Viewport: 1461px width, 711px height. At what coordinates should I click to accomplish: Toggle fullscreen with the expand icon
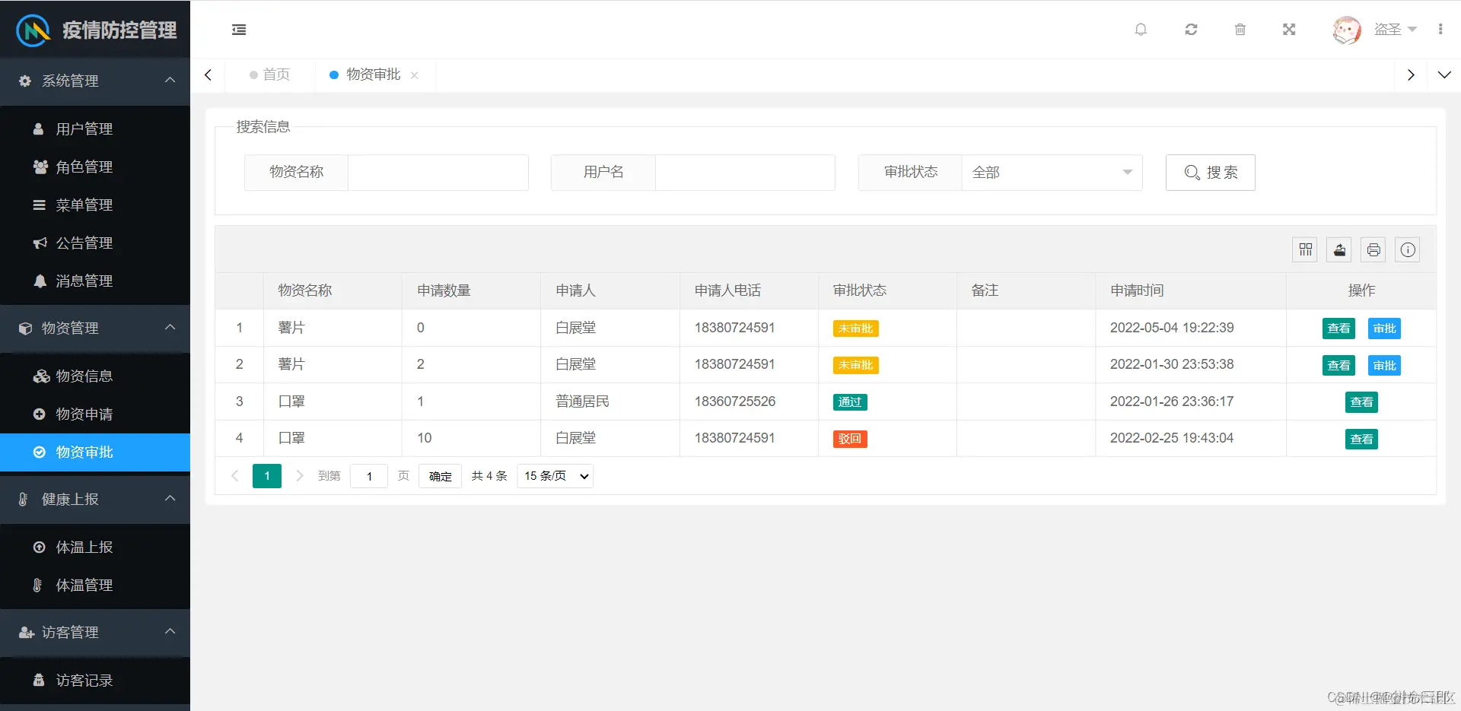[1289, 30]
